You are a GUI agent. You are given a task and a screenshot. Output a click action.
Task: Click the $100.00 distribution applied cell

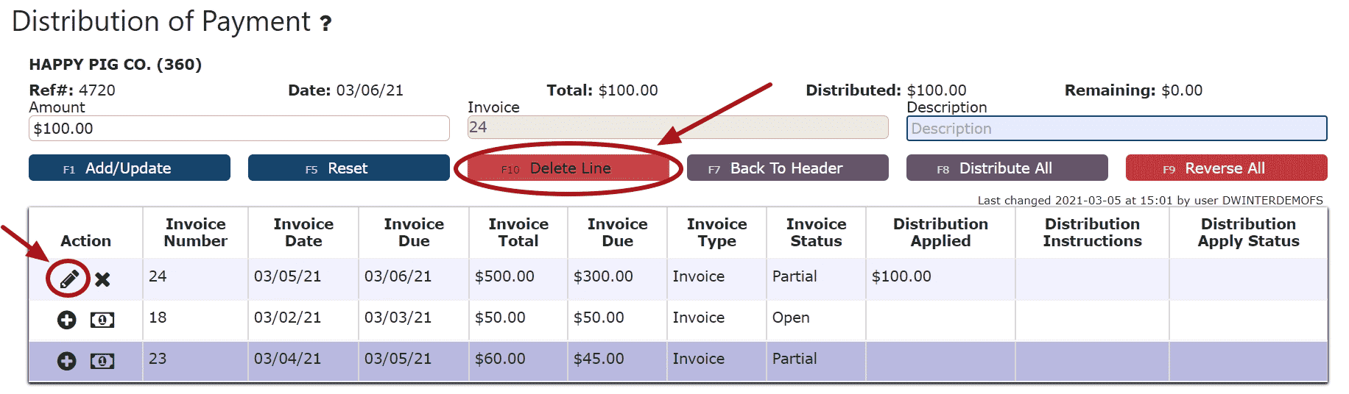click(x=901, y=276)
